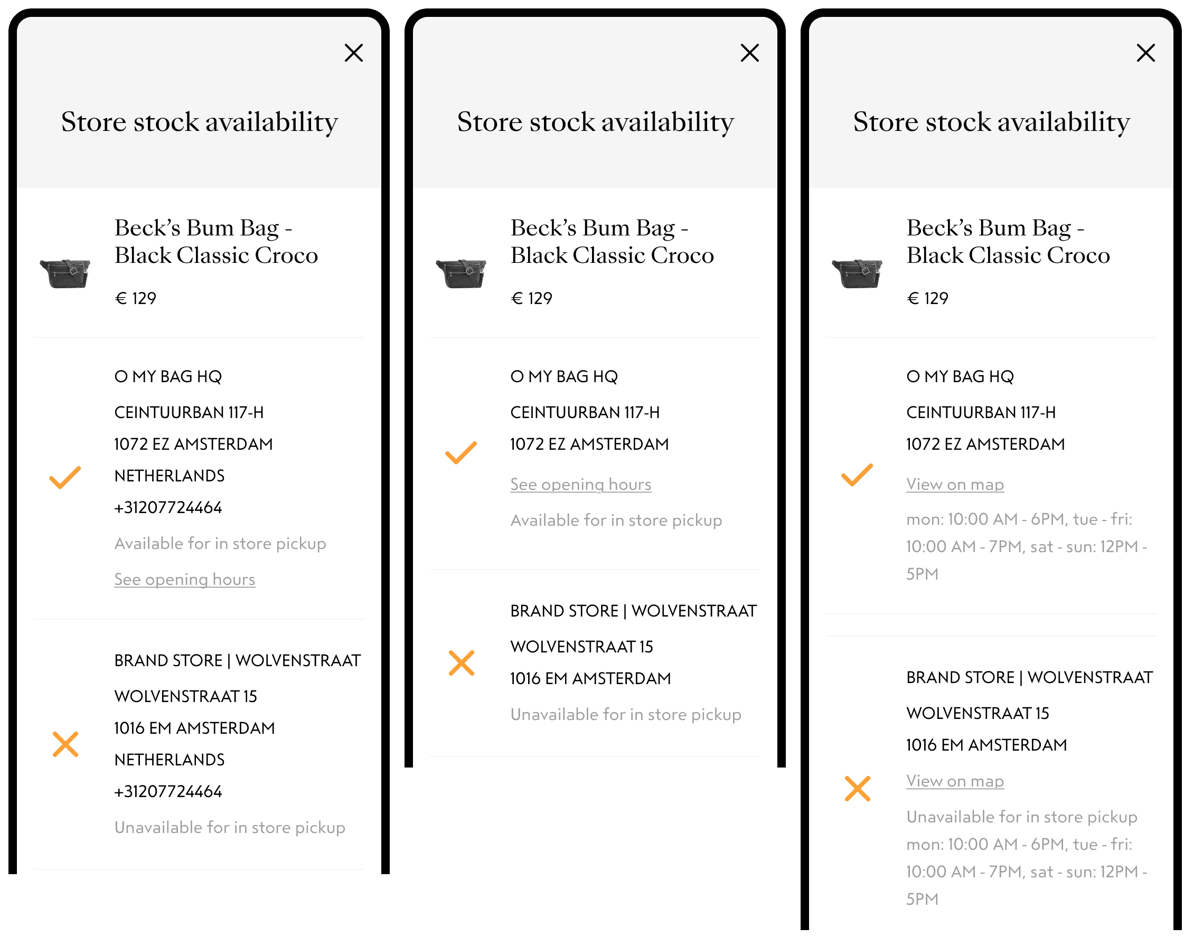Click orange X icon in middle panel
Screen dimensions: 1203x947
coord(462,663)
